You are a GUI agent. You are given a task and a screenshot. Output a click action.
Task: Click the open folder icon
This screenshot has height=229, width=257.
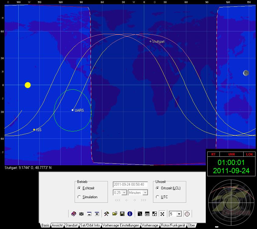115,214
